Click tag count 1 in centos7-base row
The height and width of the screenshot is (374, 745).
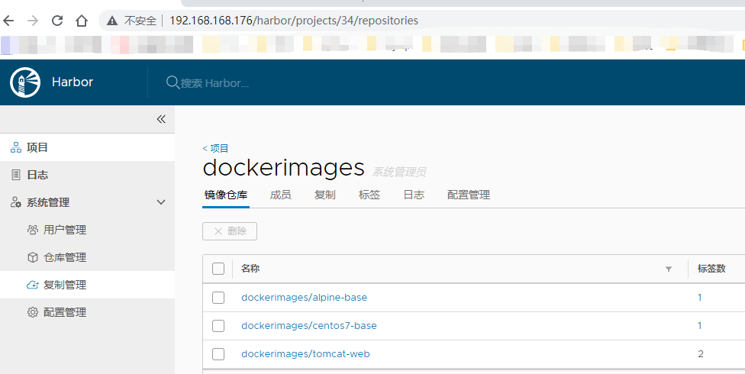pos(700,325)
